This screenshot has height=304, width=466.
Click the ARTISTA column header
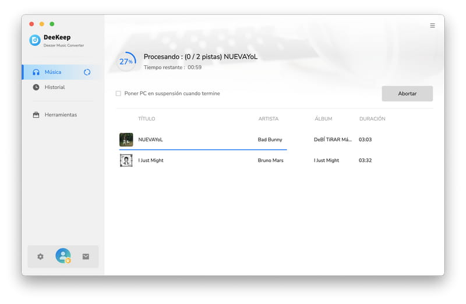pyautogui.click(x=269, y=119)
